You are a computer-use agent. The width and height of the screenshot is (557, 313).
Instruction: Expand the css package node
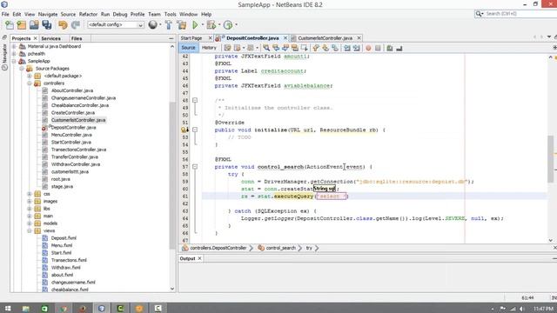point(30,194)
